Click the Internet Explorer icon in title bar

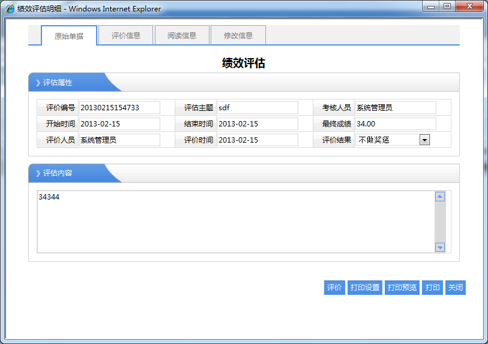coord(10,9)
